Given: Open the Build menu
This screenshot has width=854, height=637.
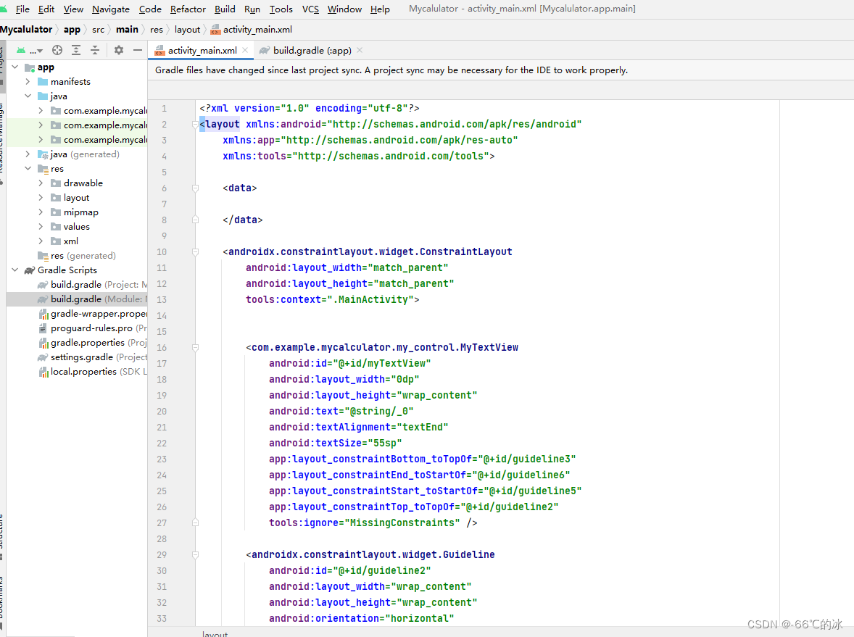Looking at the screenshot, I should coord(225,9).
